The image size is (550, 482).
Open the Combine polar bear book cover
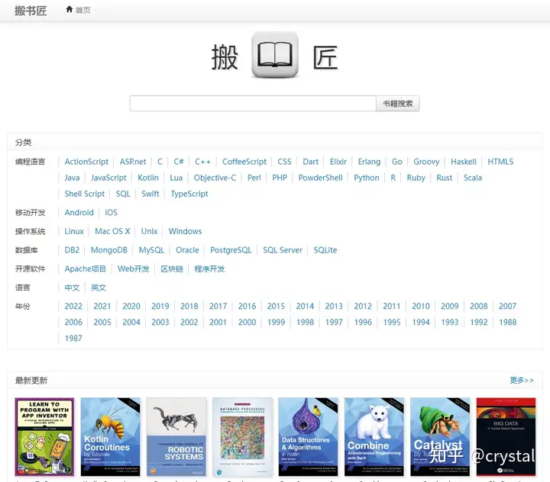coord(374,437)
